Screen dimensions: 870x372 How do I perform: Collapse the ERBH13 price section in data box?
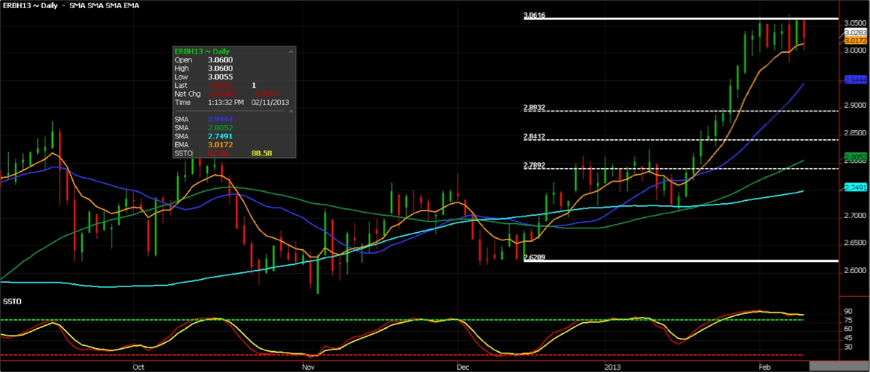pyautogui.click(x=289, y=51)
